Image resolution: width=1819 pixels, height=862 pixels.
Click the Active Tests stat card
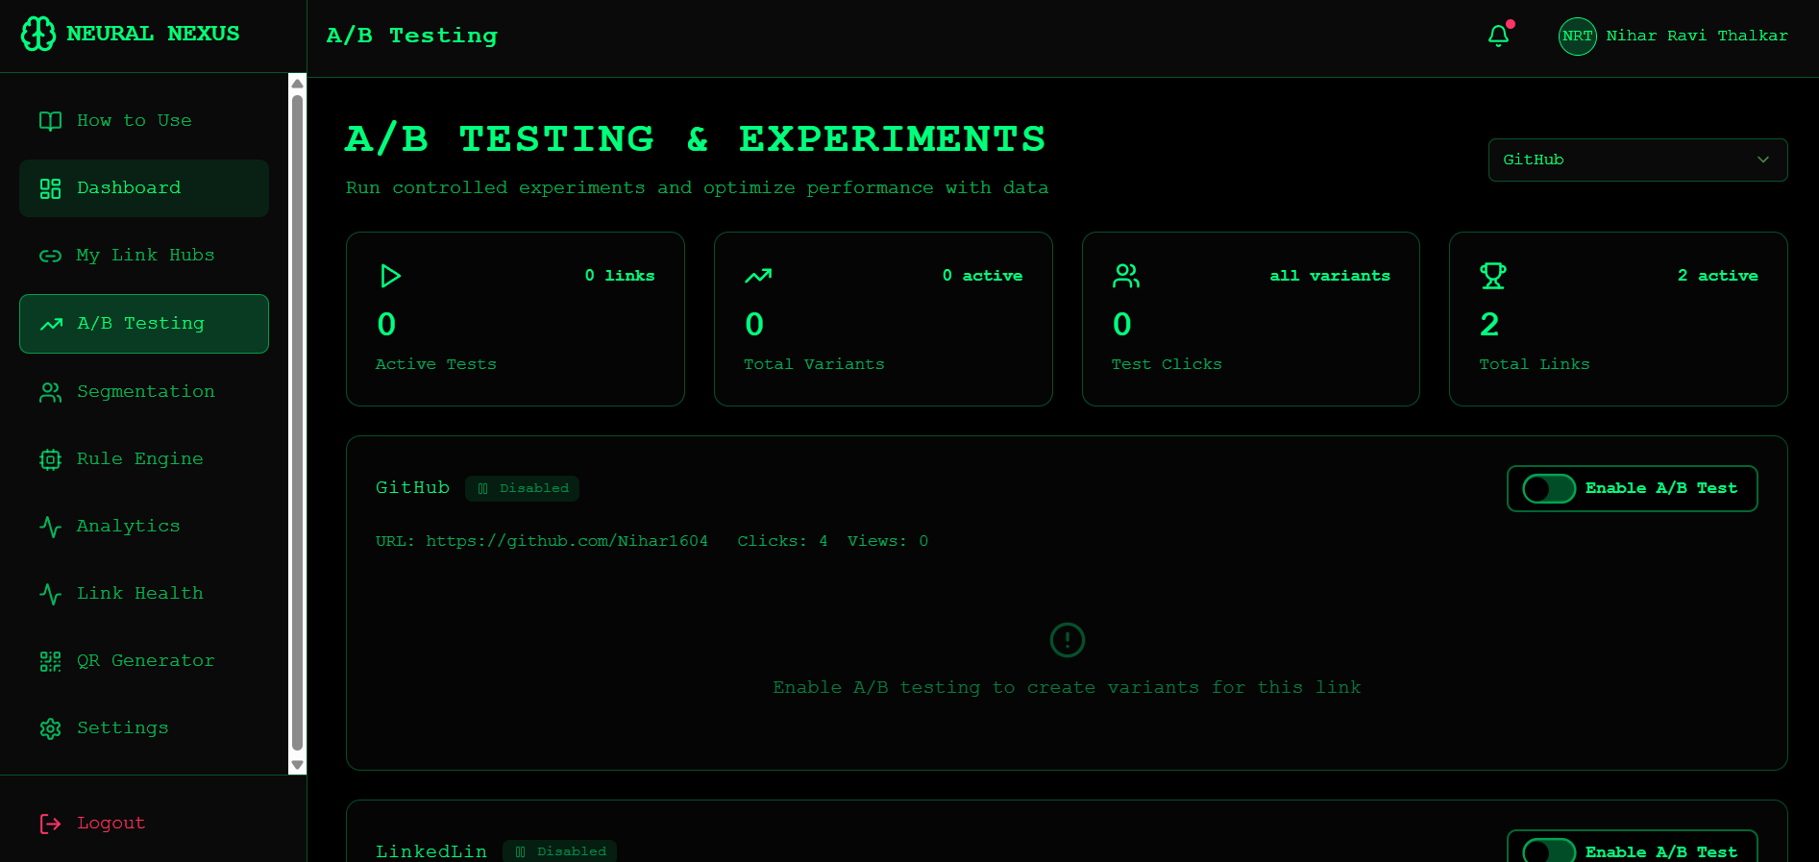[515, 319]
